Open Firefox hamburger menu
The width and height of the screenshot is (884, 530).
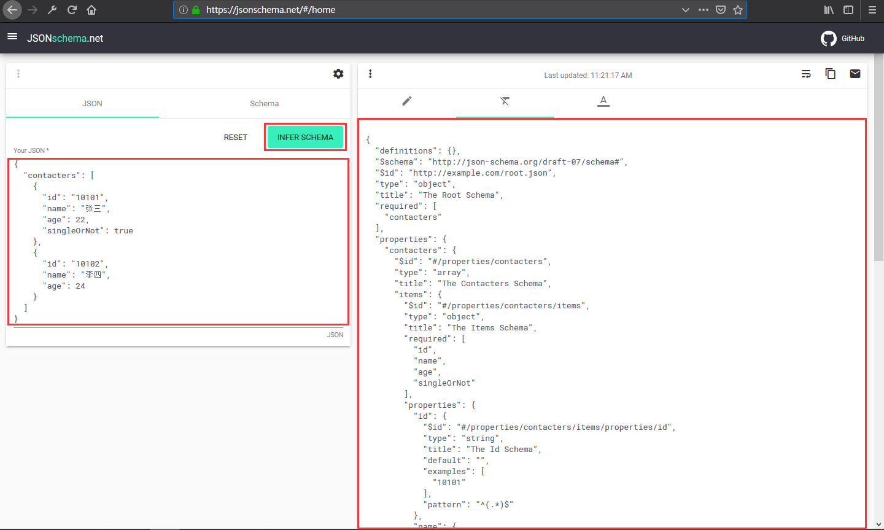(872, 10)
